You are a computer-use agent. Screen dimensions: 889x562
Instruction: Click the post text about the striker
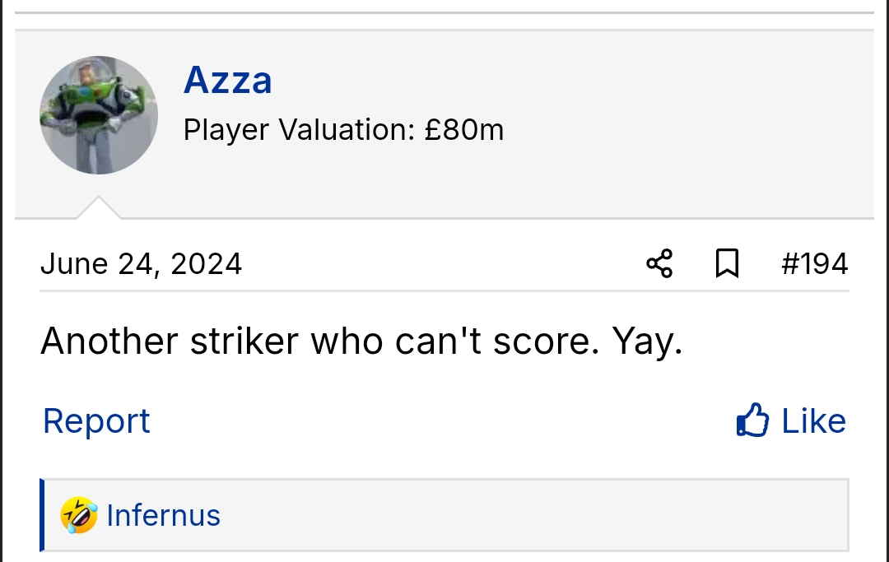point(361,341)
